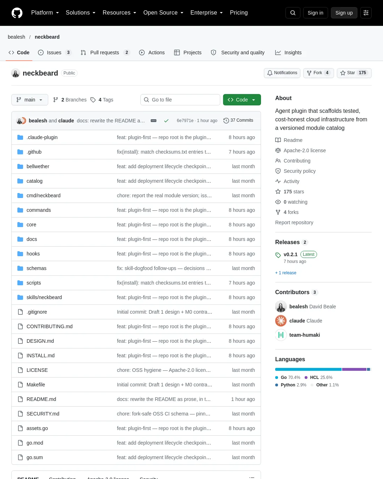Open the Enterprise dropdown menu
The width and height of the screenshot is (383, 479).
click(207, 13)
